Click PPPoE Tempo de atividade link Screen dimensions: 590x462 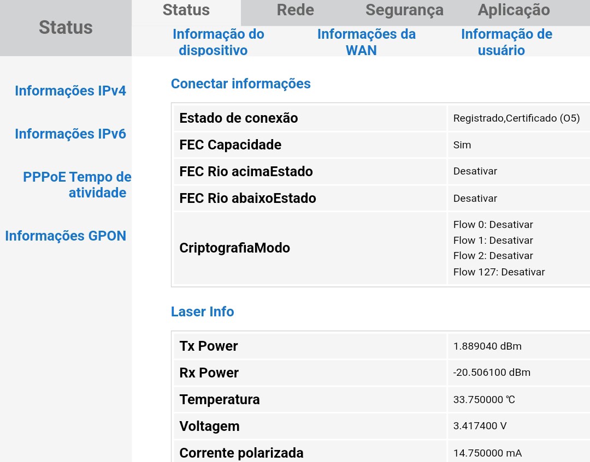(x=77, y=184)
